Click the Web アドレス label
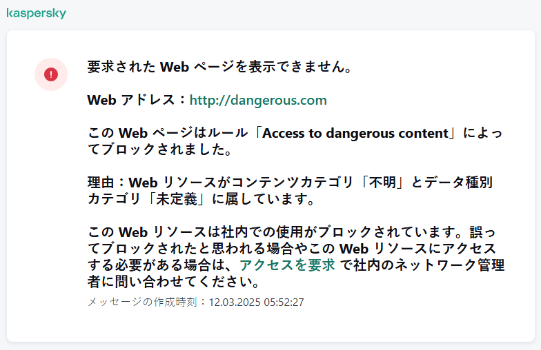The image size is (541, 350). click(136, 100)
